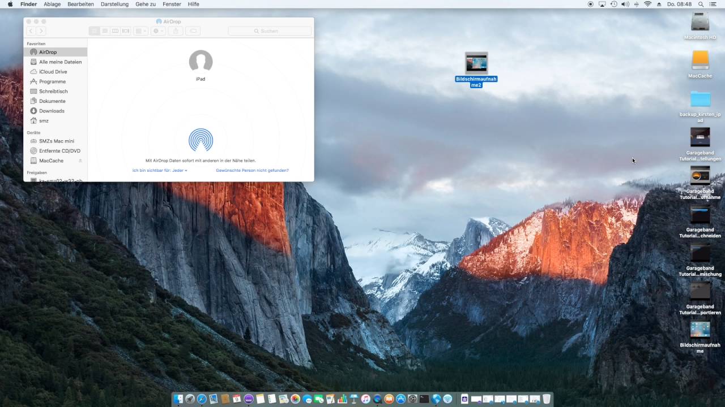Open 'Ich bin sichtbar für: Jeder' dropdown
The image size is (725, 407).
[x=160, y=170]
